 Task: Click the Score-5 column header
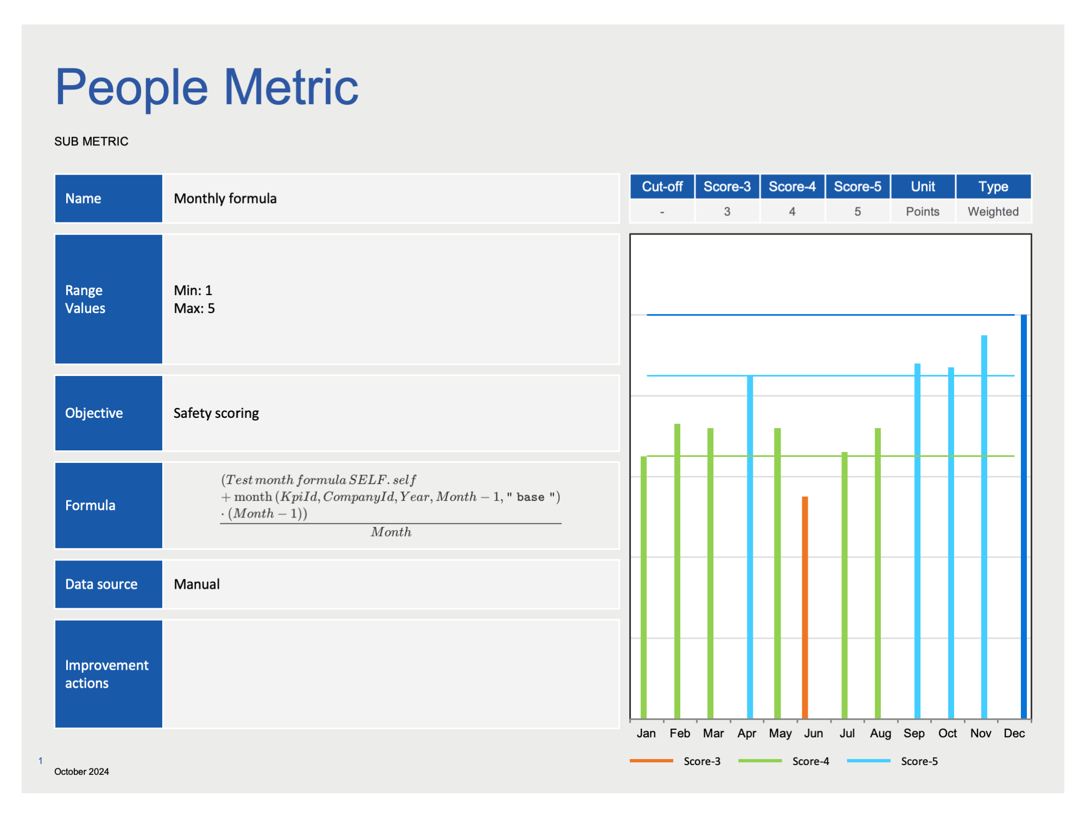click(x=858, y=187)
